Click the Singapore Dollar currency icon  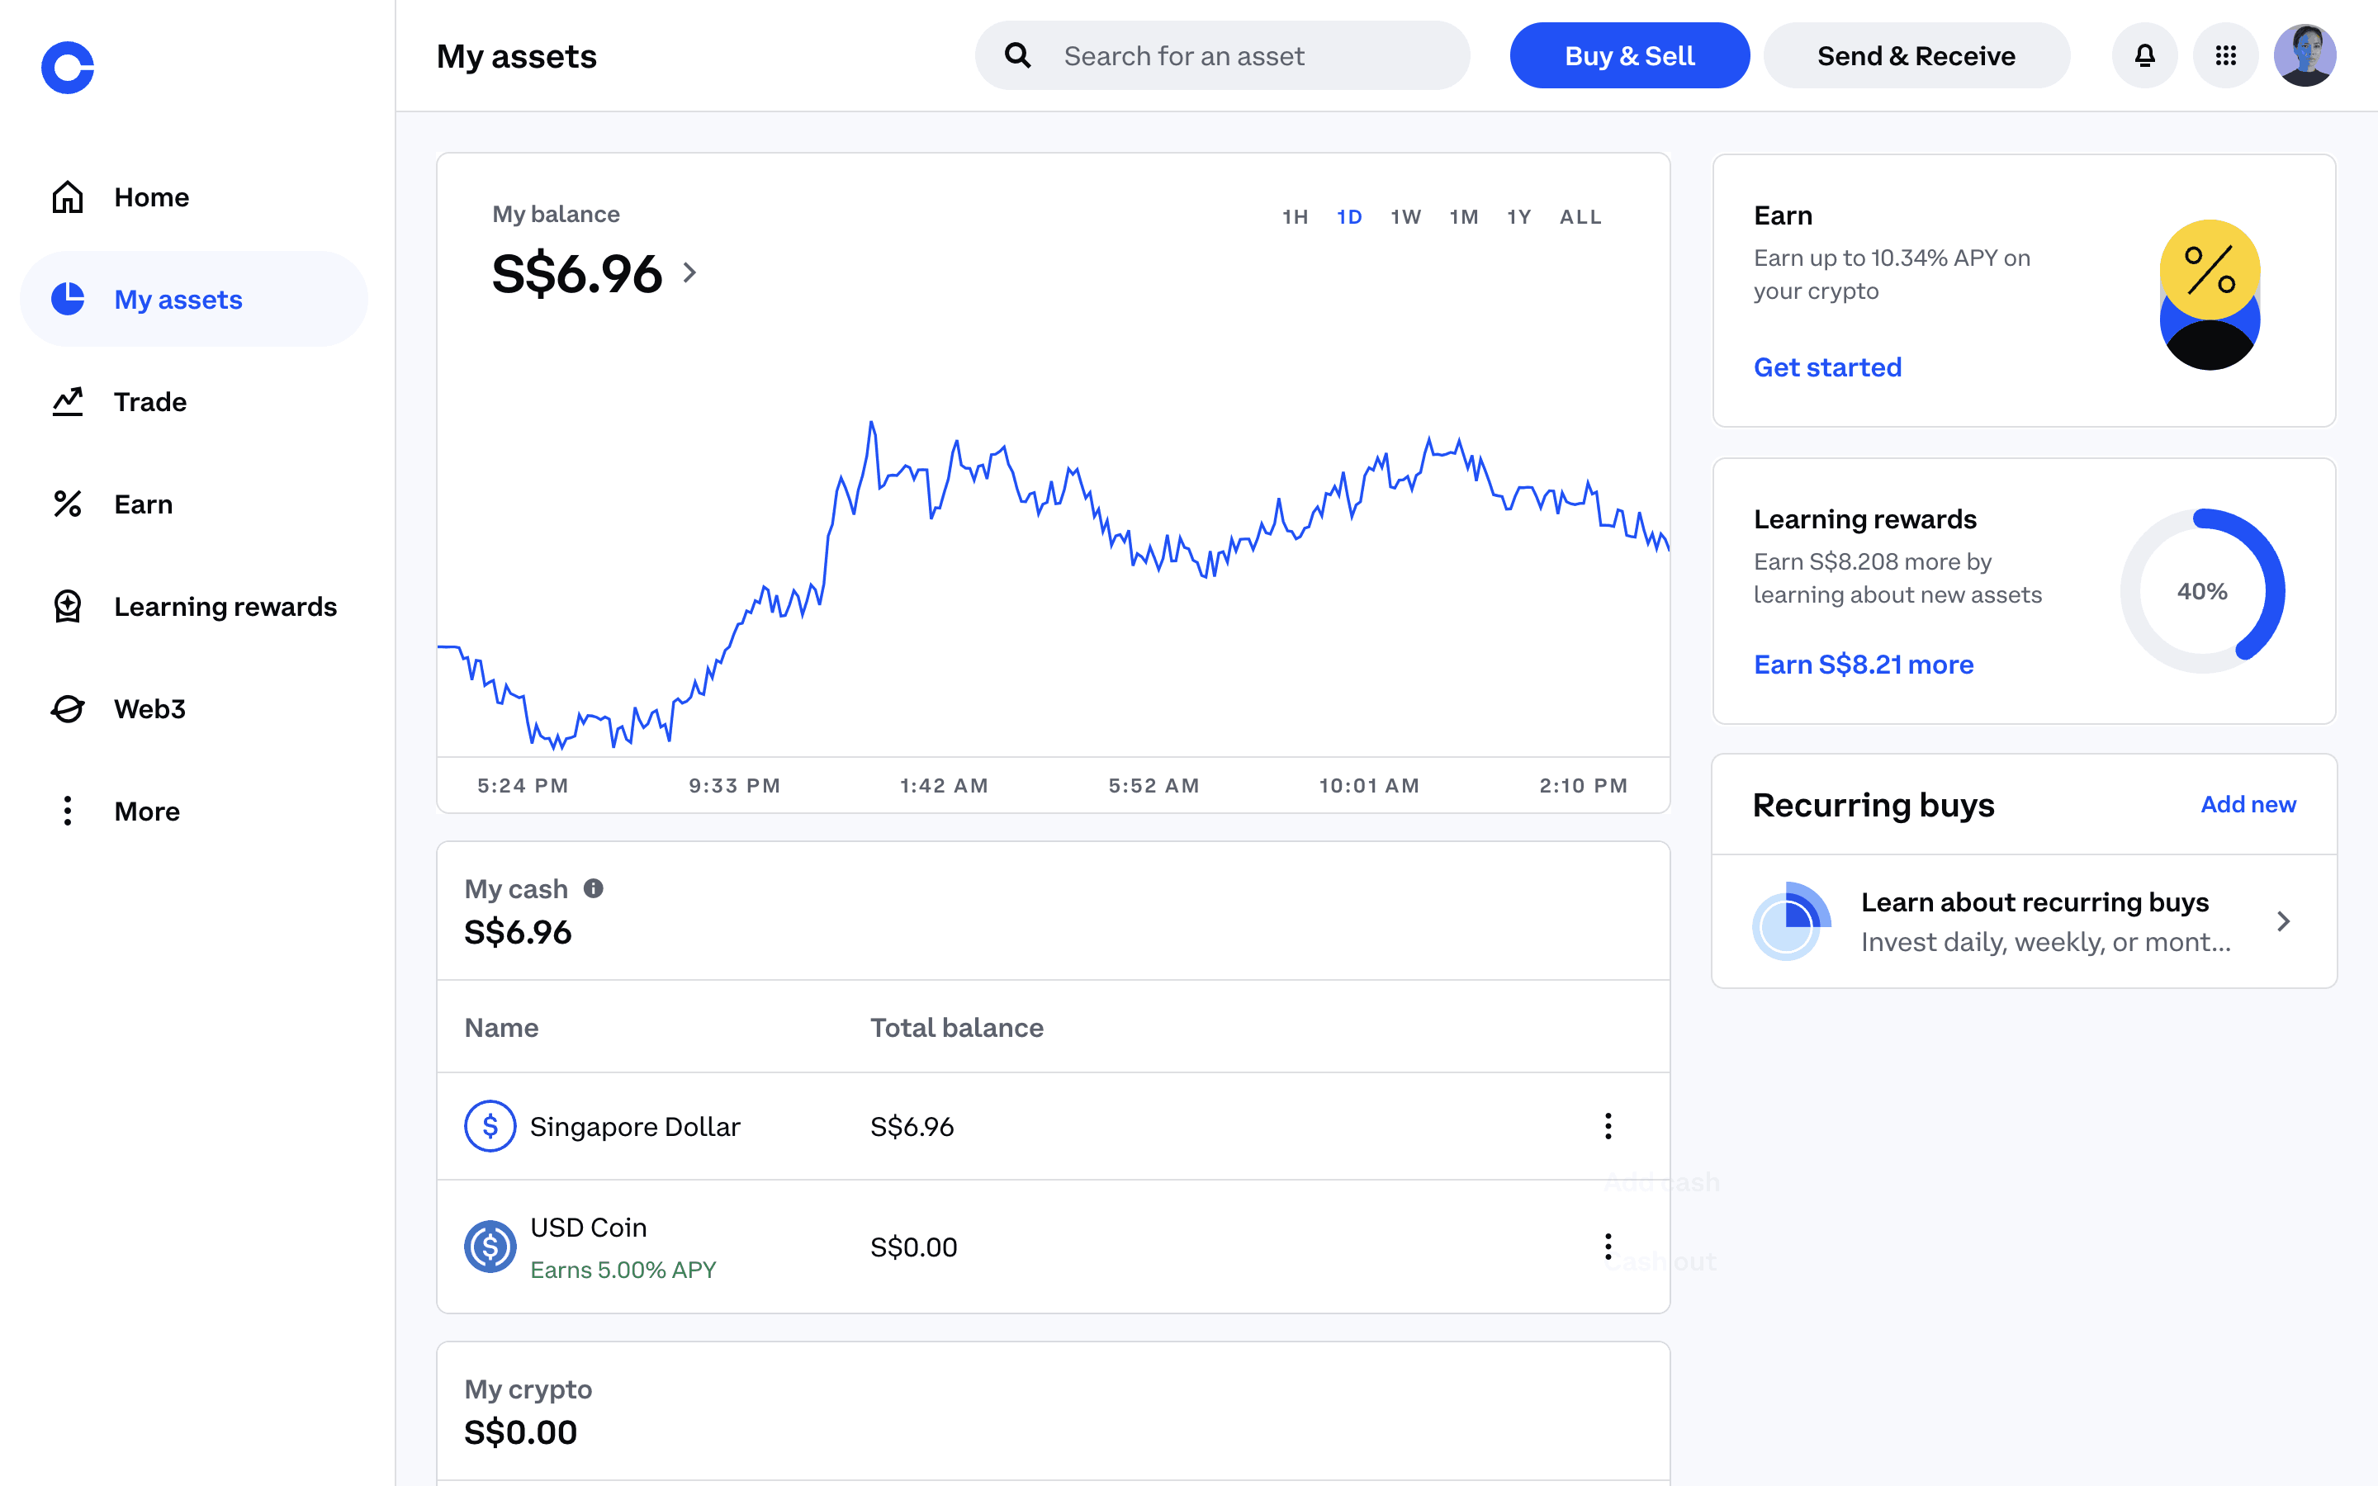tap(490, 1126)
